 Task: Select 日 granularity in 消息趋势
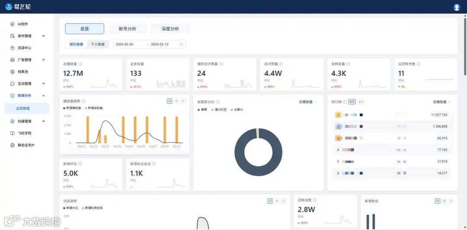(270, 201)
